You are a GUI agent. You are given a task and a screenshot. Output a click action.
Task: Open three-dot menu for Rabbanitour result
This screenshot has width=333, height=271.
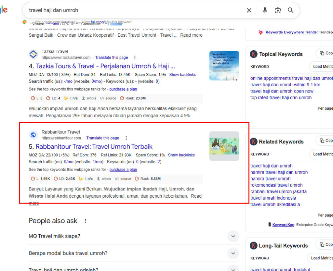coord(126,138)
